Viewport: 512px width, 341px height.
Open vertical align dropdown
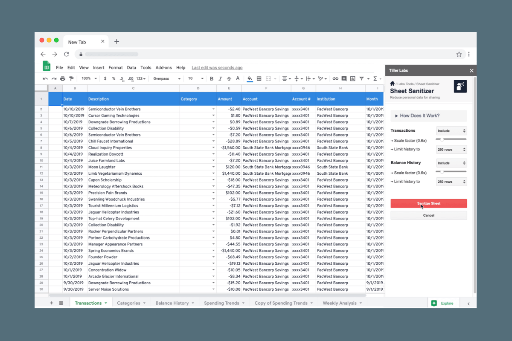tap(299, 78)
